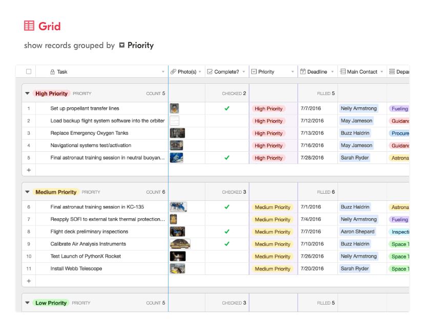Open the Main Contact column header menu
This screenshot has width=424, height=321.
(382, 72)
